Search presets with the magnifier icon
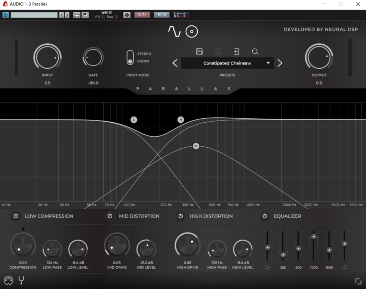The width and height of the screenshot is (366, 289). tap(255, 52)
